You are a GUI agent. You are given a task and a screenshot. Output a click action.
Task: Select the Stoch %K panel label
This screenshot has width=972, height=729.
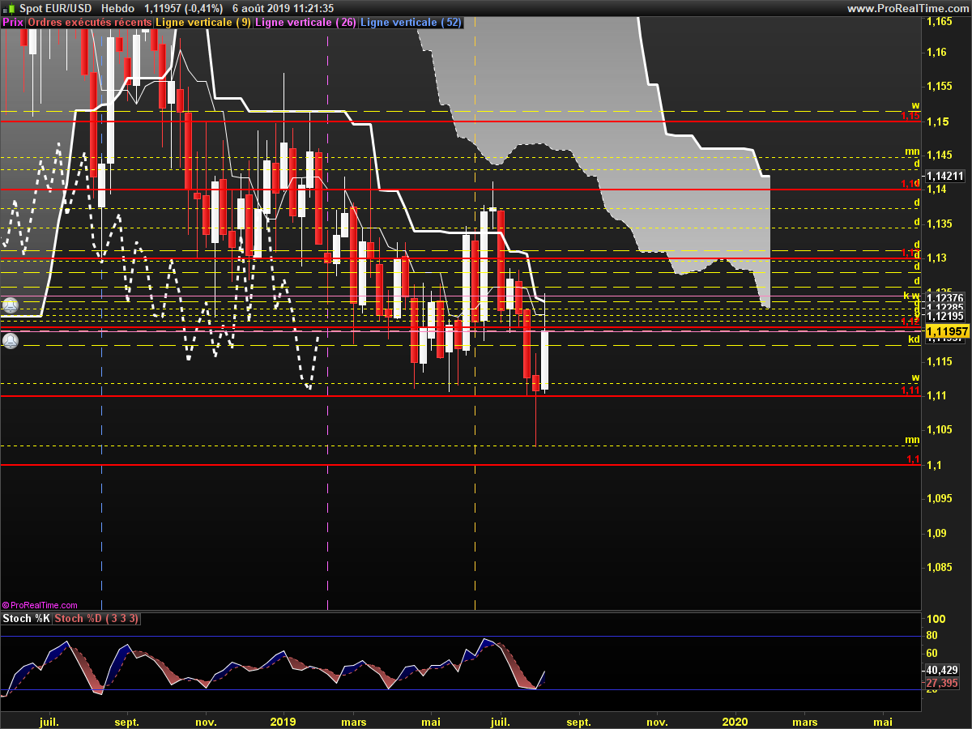pos(26,619)
